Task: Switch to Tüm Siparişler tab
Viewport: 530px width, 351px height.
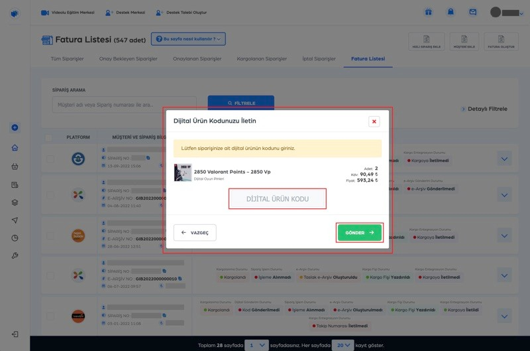Action: pos(68,58)
